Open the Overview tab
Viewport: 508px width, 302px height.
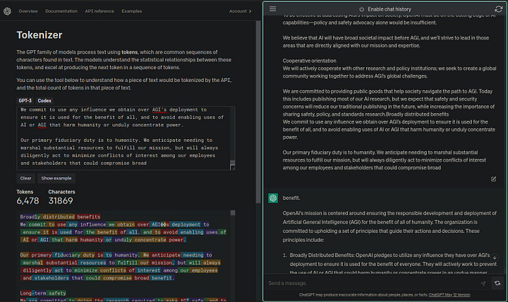coord(28,11)
